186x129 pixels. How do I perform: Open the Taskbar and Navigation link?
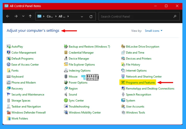point(26,106)
